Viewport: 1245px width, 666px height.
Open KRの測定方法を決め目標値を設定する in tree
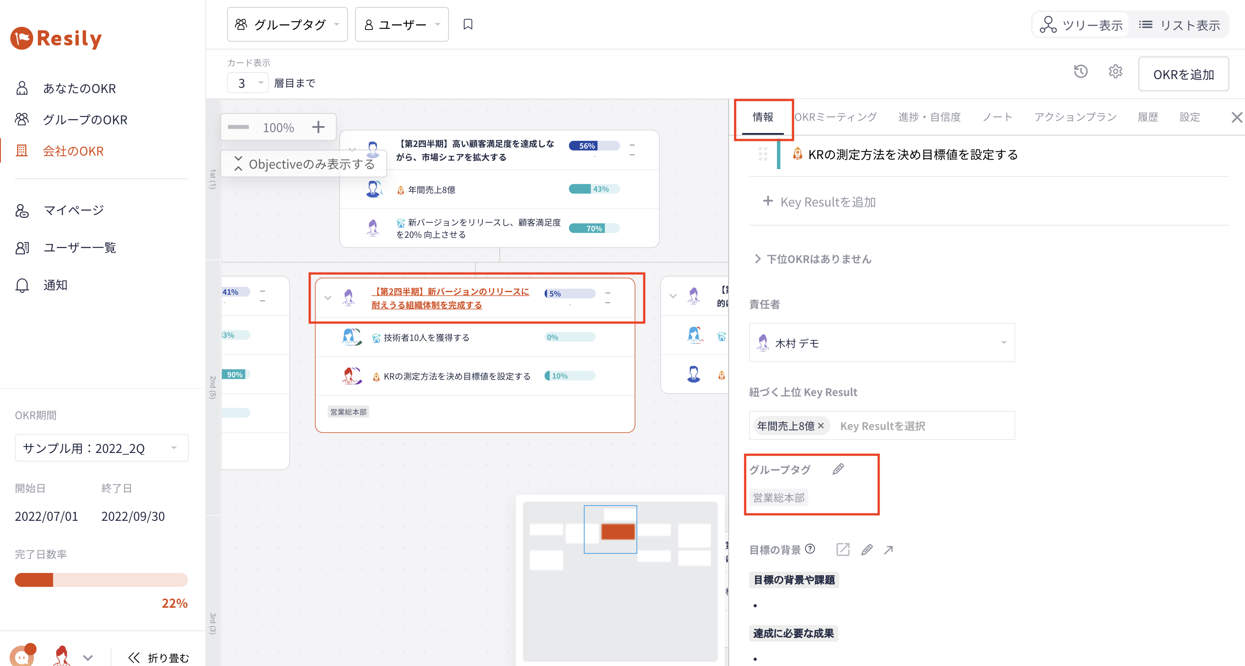pyautogui.click(x=457, y=376)
